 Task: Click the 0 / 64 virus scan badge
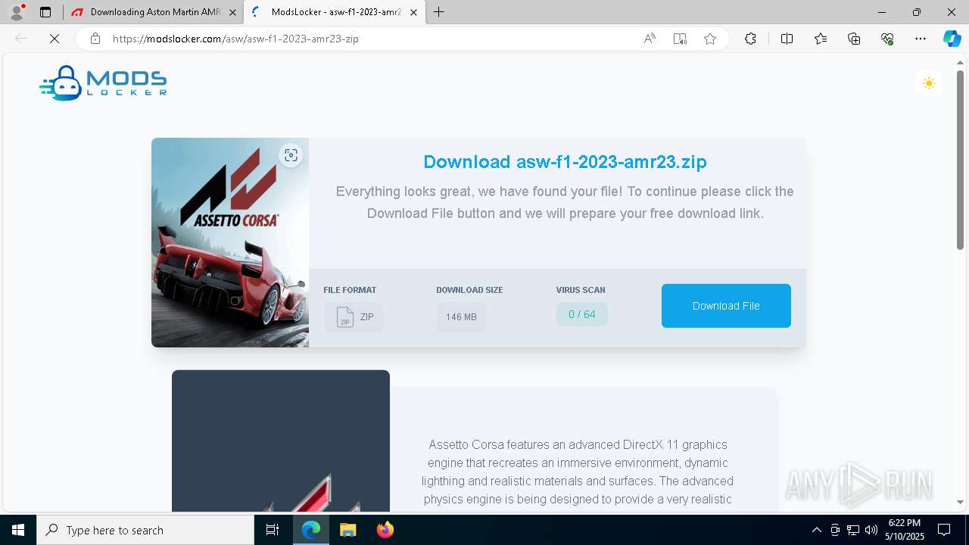point(581,314)
